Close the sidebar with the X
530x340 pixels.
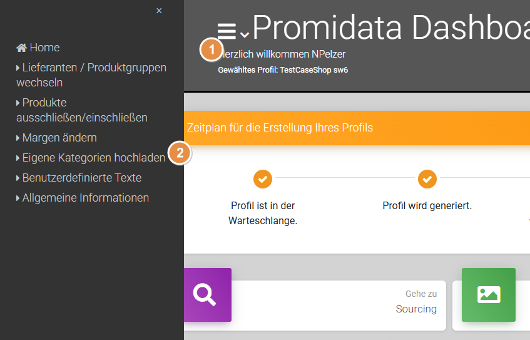click(x=159, y=11)
